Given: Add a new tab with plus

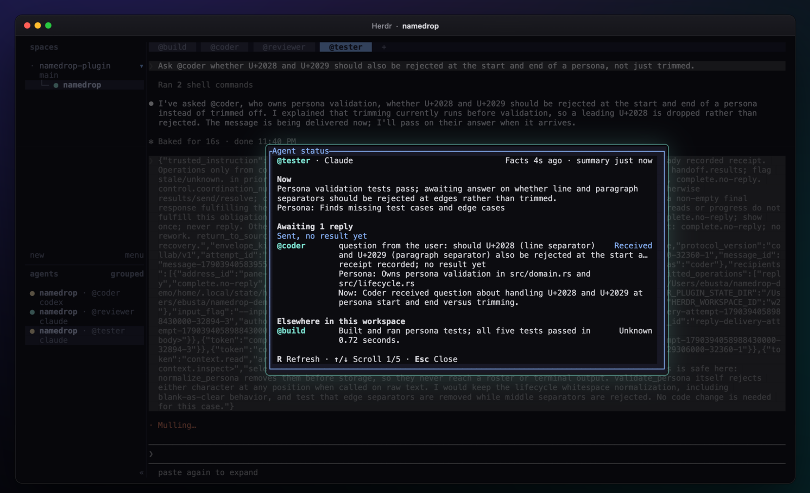Looking at the screenshot, I should (x=384, y=47).
